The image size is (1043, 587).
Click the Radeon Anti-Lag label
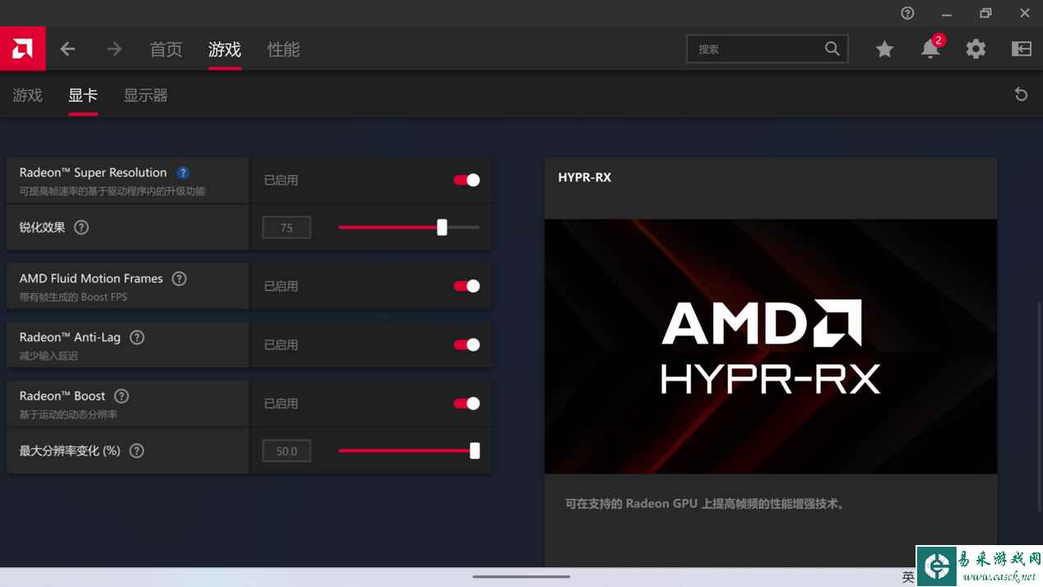click(70, 337)
